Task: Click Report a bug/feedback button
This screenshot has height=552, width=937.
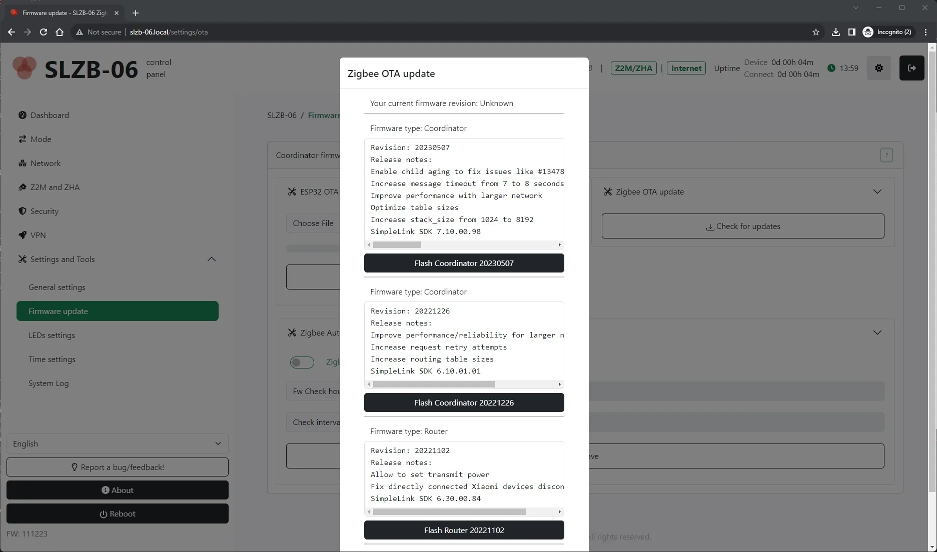Action: (x=118, y=467)
